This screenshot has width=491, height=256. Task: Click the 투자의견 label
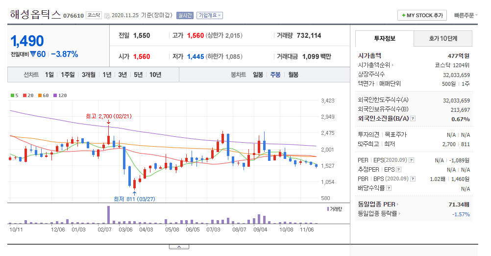368,134
